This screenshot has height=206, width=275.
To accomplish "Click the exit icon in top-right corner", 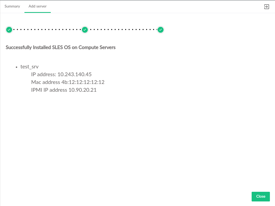I will [x=266, y=7].
